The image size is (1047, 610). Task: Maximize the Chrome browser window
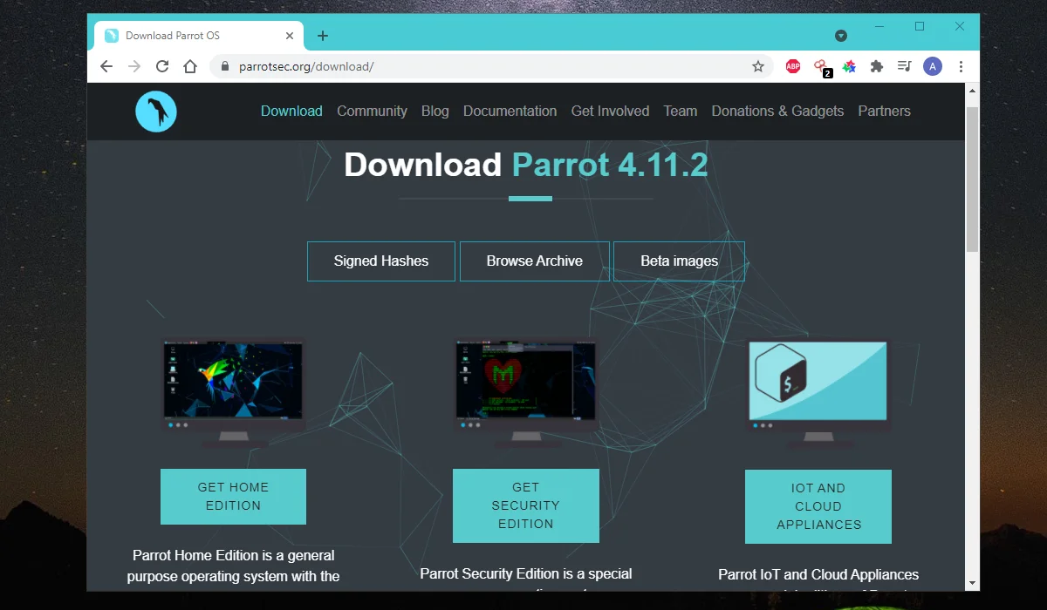pos(920,27)
